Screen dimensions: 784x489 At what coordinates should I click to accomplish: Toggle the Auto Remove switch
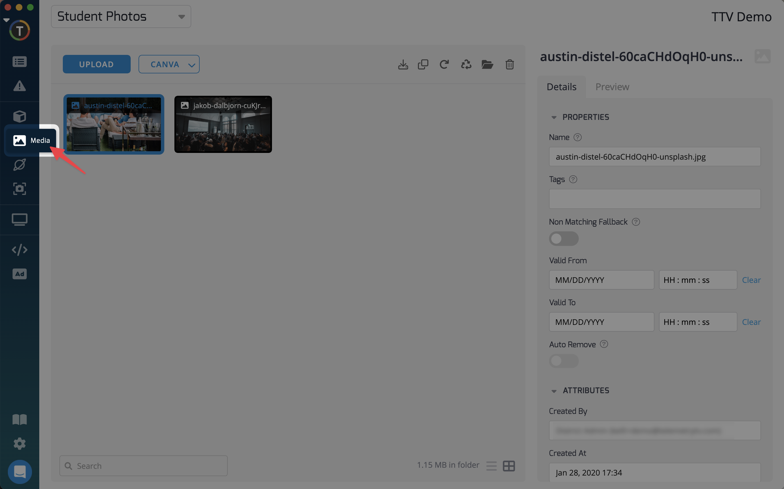pos(564,361)
